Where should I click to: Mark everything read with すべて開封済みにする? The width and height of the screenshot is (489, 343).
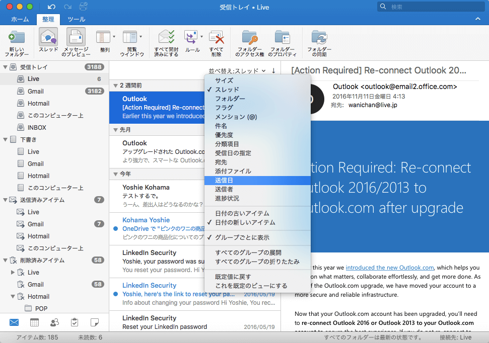coord(166,43)
